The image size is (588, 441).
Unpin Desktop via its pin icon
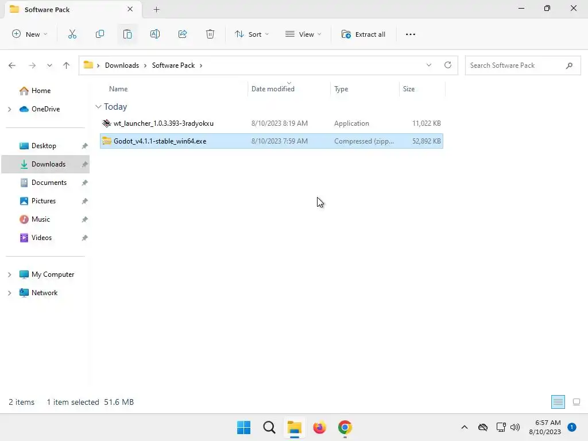click(85, 146)
